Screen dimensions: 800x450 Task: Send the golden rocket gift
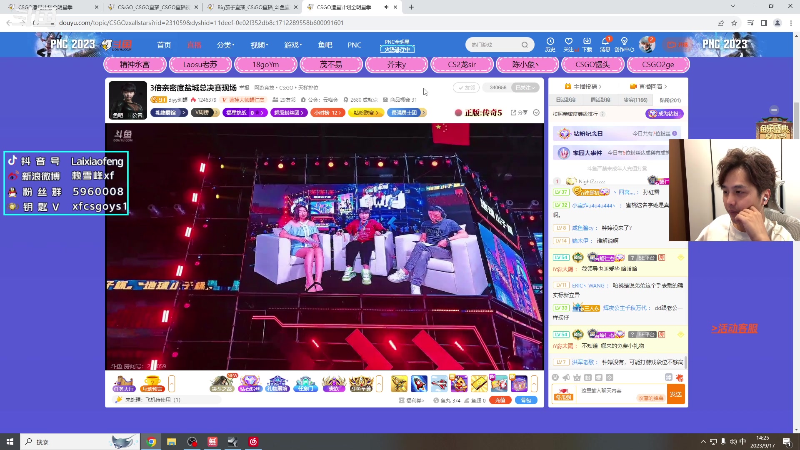[x=399, y=384]
